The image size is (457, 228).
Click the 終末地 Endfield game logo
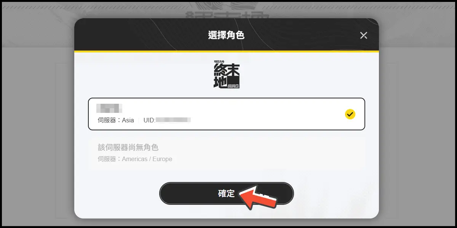pos(227,75)
